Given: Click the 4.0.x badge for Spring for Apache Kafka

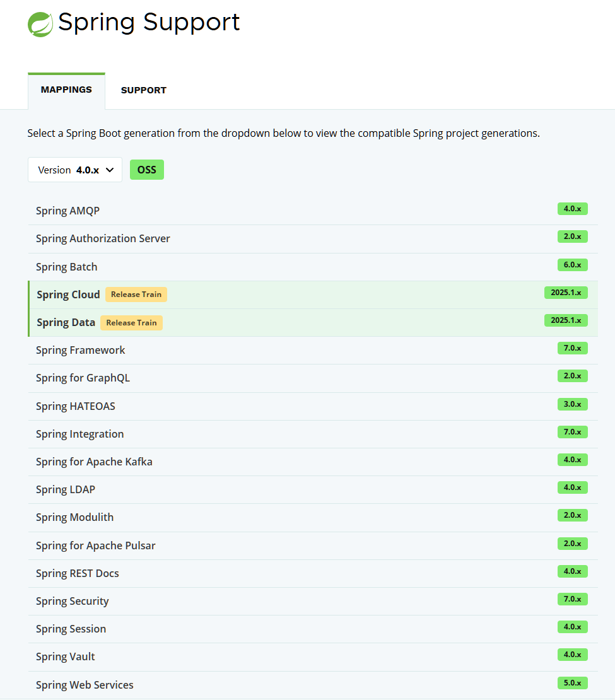Looking at the screenshot, I should (572, 459).
